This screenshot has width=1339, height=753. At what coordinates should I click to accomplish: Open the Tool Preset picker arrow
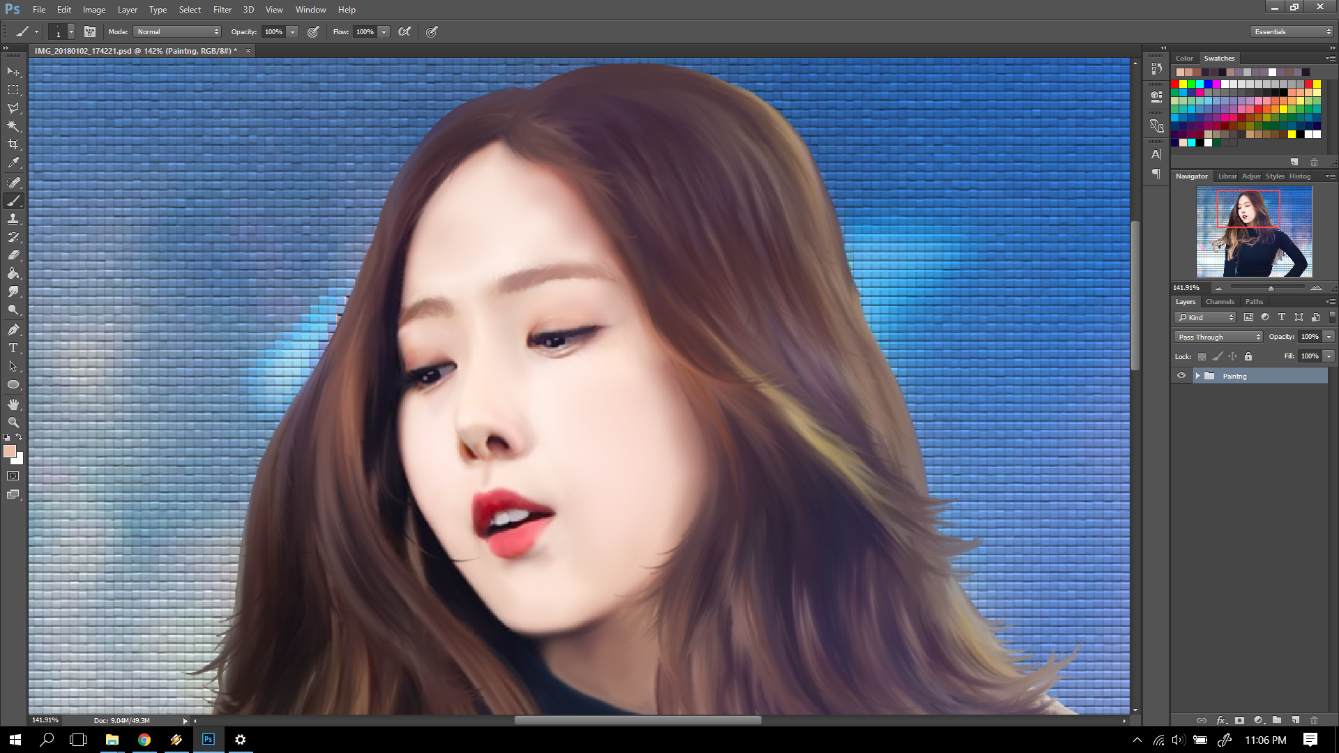point(36,31)
